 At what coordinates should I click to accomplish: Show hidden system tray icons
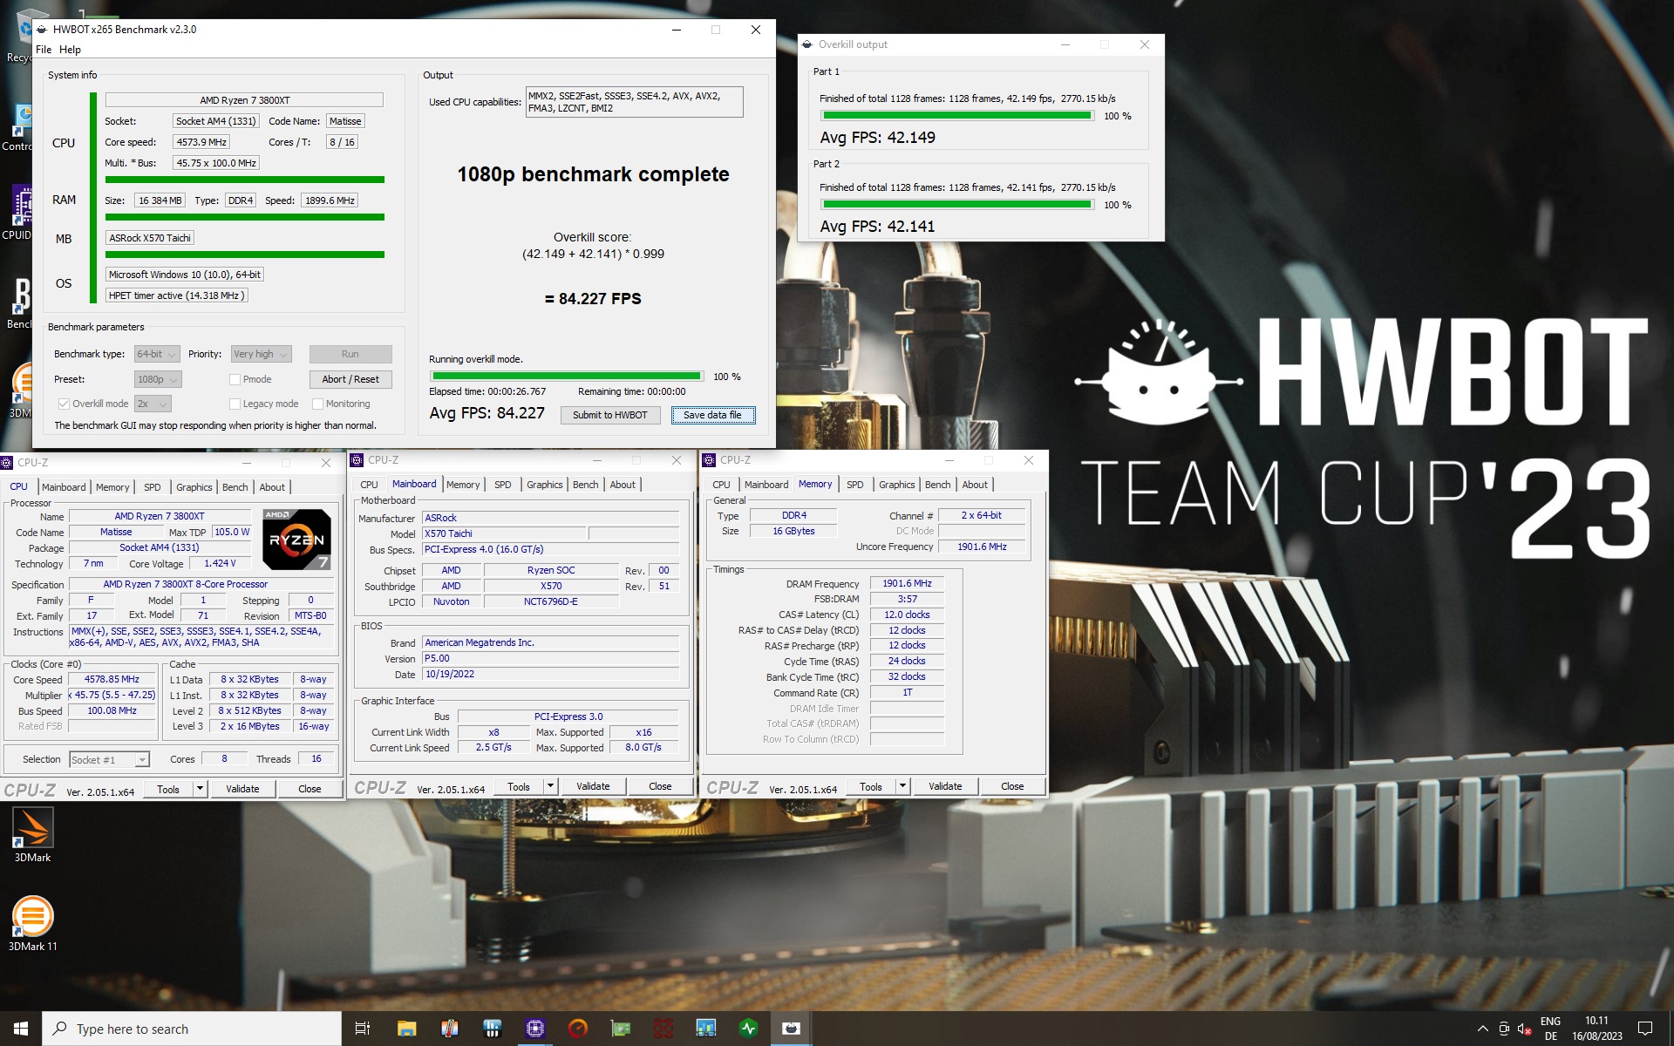point(1482,1029)
